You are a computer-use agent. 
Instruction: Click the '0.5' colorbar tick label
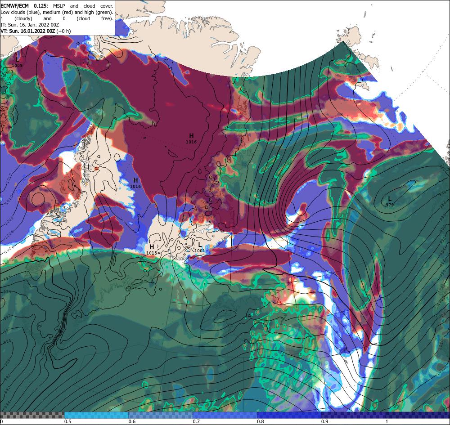tap(68, 421)
